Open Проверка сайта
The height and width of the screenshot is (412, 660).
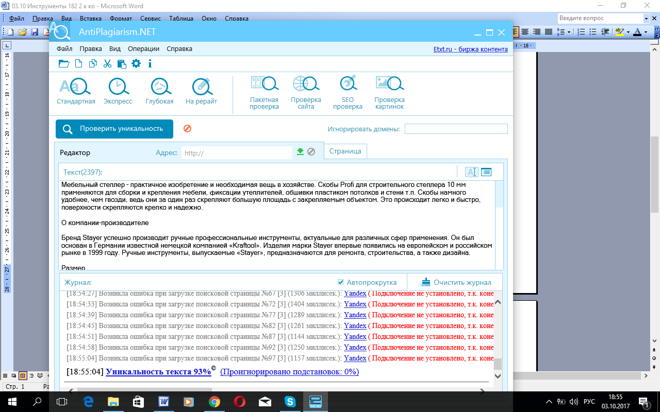coord(306,93)
